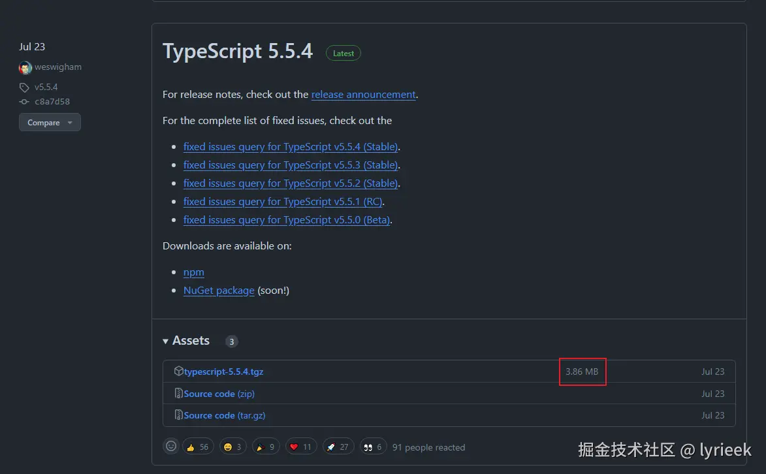Toggle the heart reaction with 11
Image resolution: width=766 pixels, height=474 pixels.
301,447
